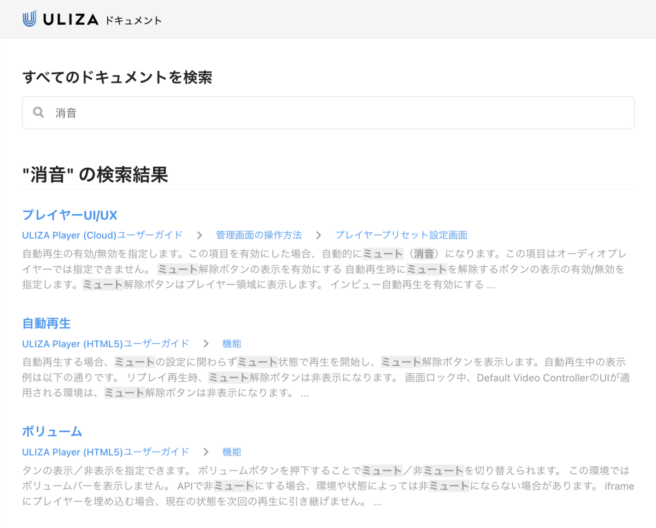Click the ドキュメント text in header
Viewport: 656px width, 528px height.
132,21
